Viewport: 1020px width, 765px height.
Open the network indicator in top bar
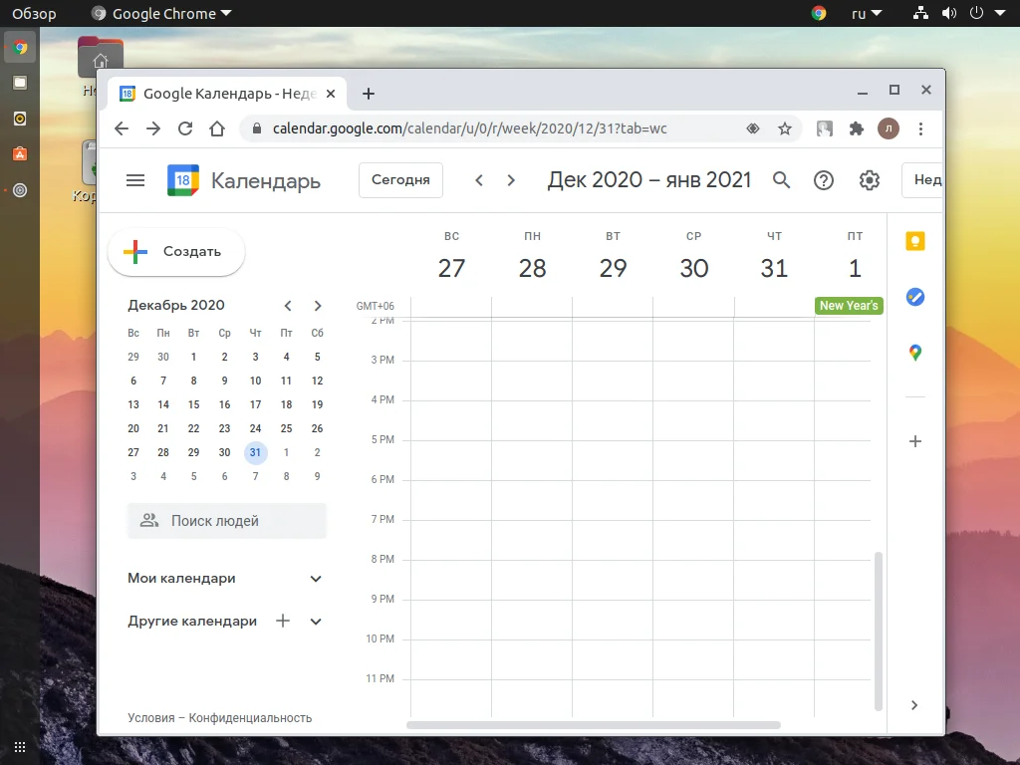pos(920,13)
